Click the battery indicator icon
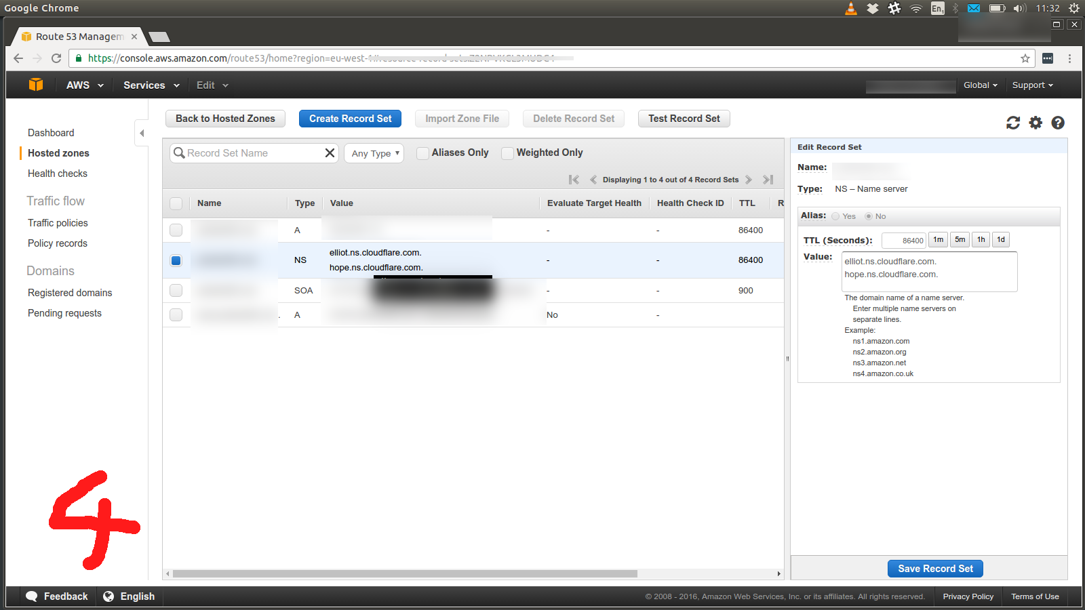This screenshot has height=610, width=1085. coord(997,8)
